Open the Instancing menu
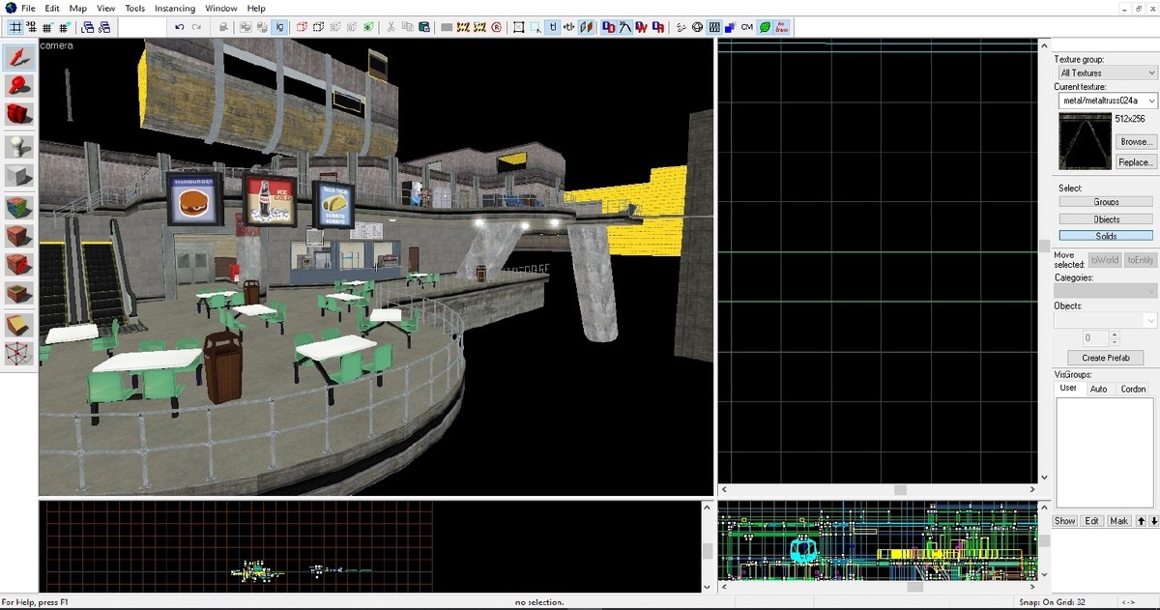The image size is (1160, 610). (x=175, y=9)
